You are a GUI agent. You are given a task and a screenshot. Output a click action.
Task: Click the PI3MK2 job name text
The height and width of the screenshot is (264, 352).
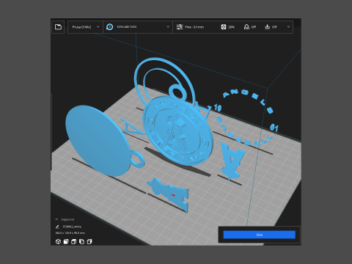[x=72, y=227]
